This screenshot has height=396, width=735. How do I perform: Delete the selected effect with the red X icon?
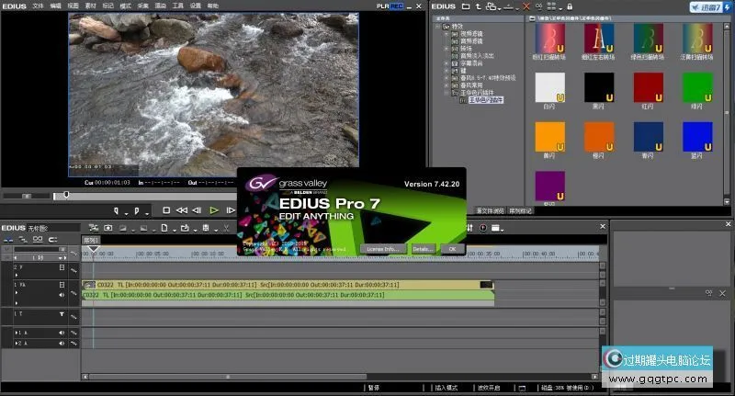(x=526, y=6)
